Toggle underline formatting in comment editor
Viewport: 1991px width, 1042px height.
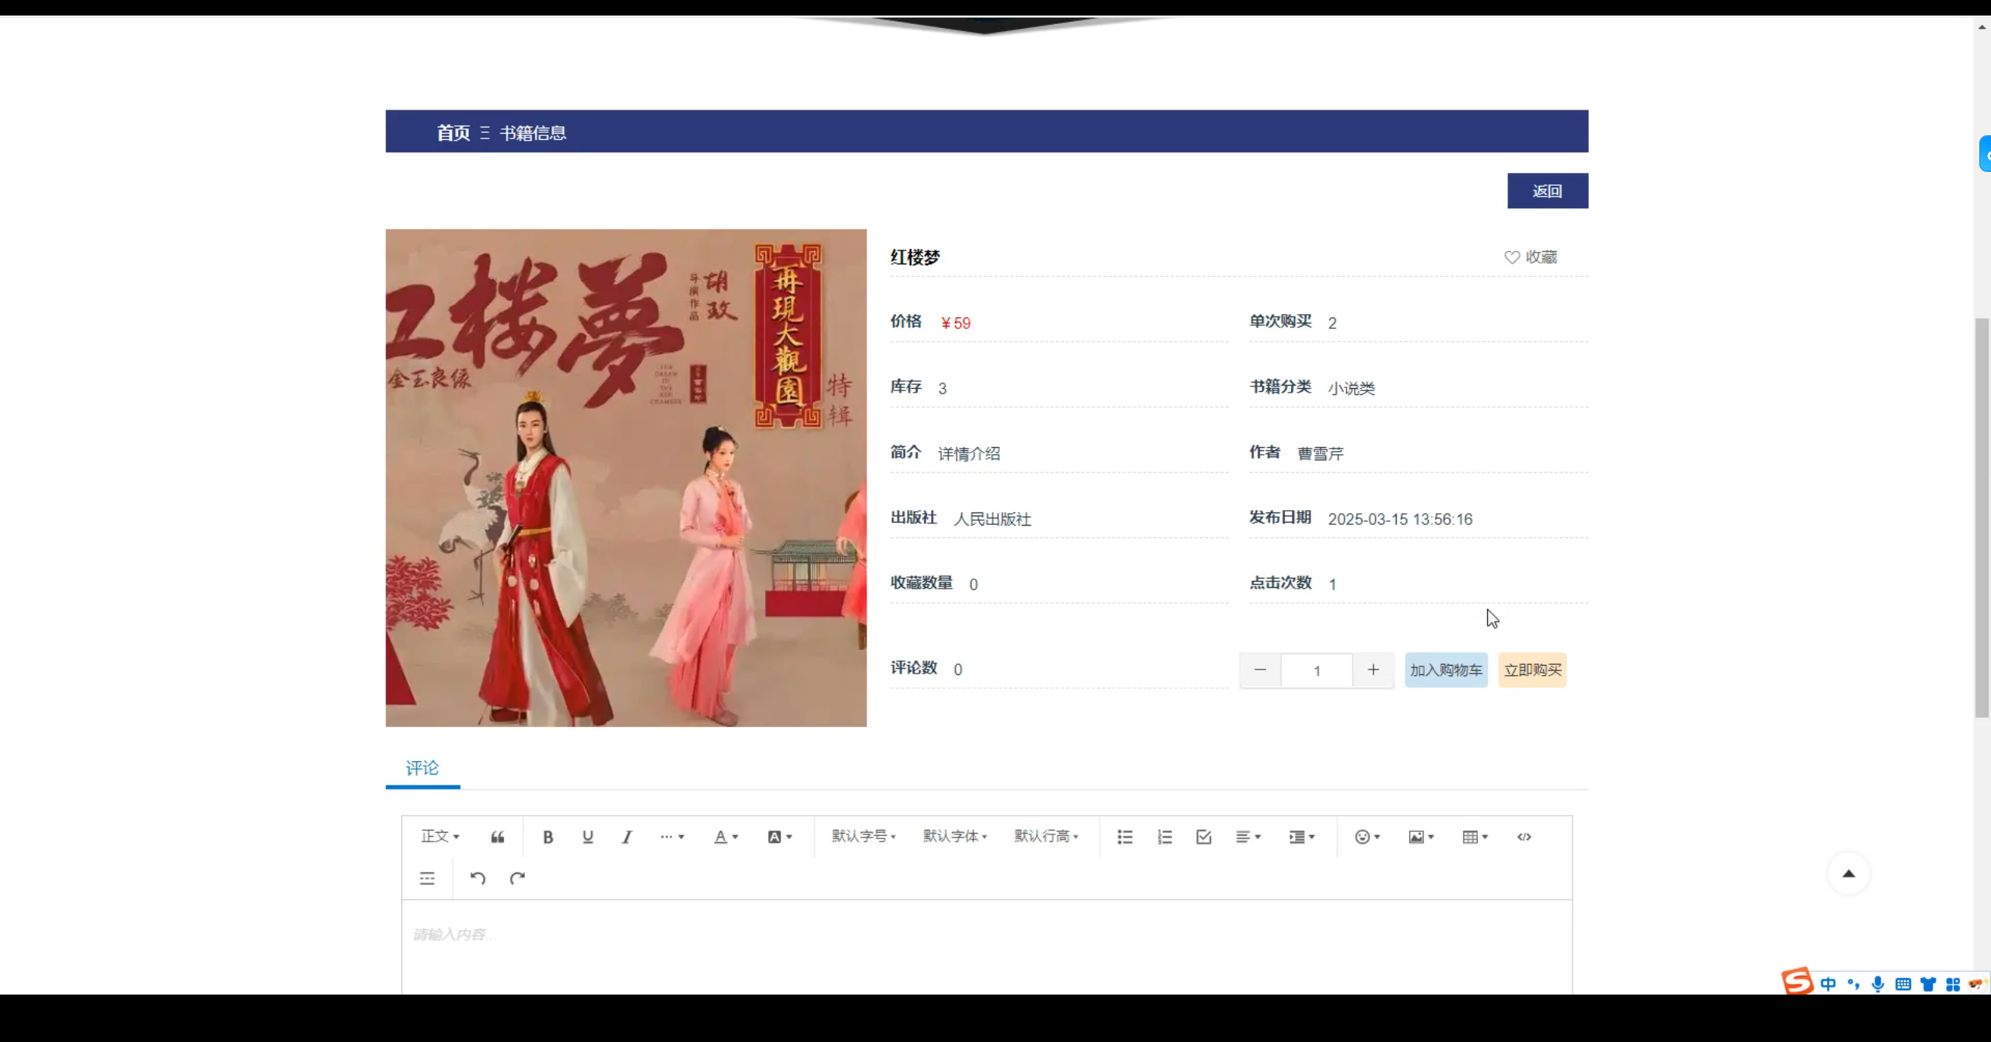point(587,837)
